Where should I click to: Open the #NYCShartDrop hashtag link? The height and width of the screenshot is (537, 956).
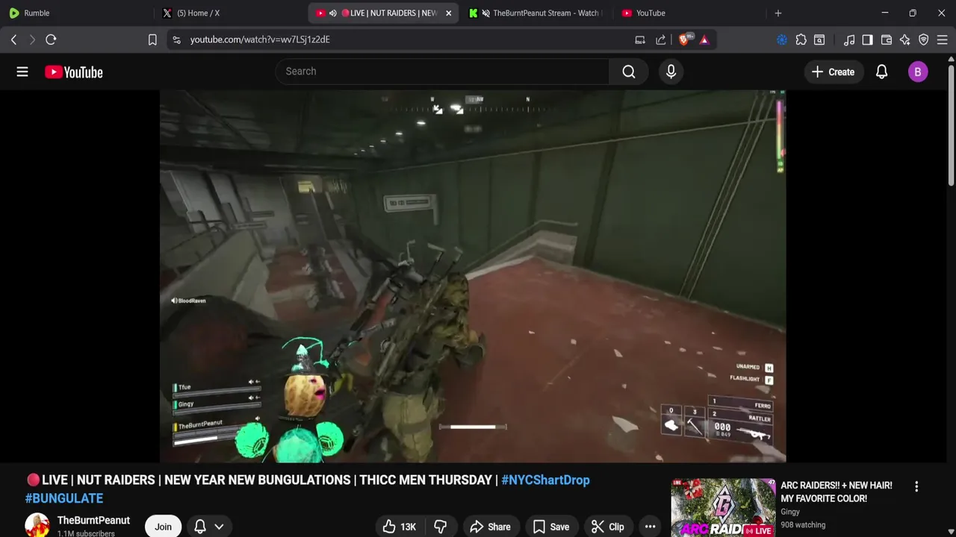click(545, 480)
